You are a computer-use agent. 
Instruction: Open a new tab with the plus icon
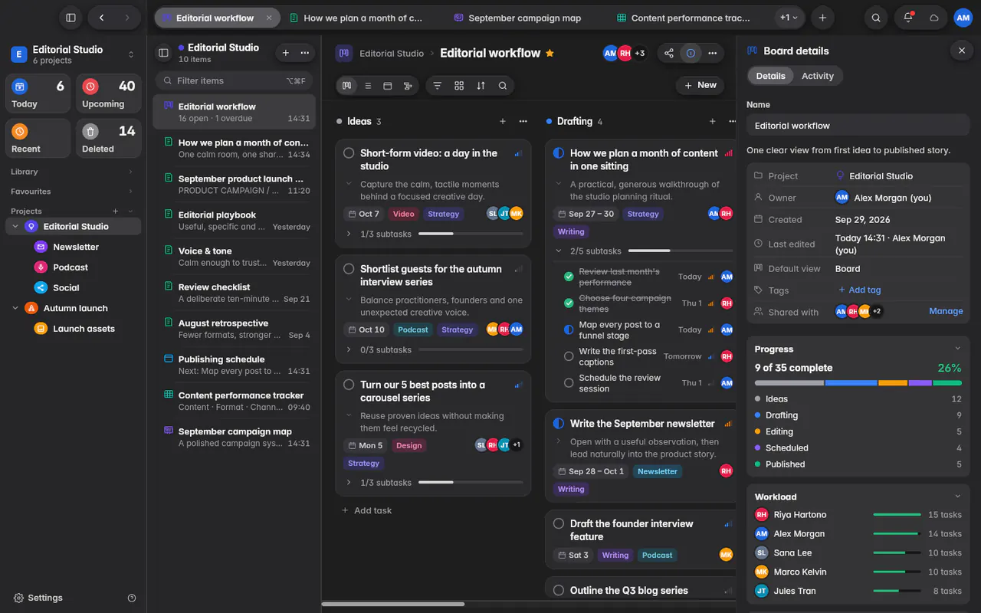pos(822,18)
